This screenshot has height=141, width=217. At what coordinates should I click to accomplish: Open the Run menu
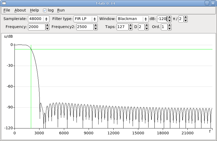(x=61, y=10)
